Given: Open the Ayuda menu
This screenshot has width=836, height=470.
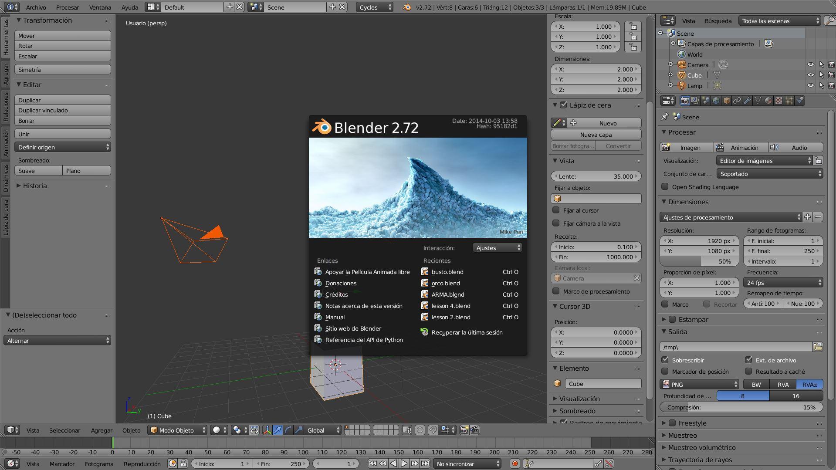Looking at the screenshot, I should click(x=130, y=7).
